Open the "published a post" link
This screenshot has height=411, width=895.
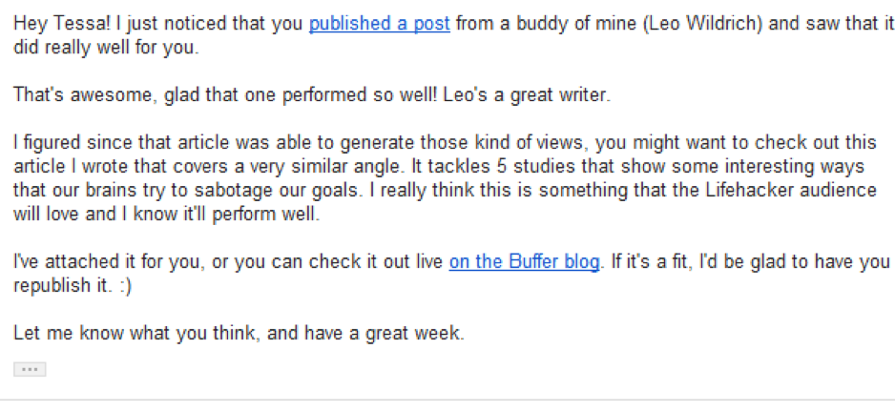point(380,24)
